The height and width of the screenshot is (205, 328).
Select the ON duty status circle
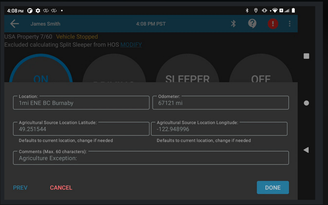(x=41, y=73)
